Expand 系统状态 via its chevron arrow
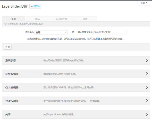This screenshot has width=152, height=124. pyautogui.click(x=147, y=60)
